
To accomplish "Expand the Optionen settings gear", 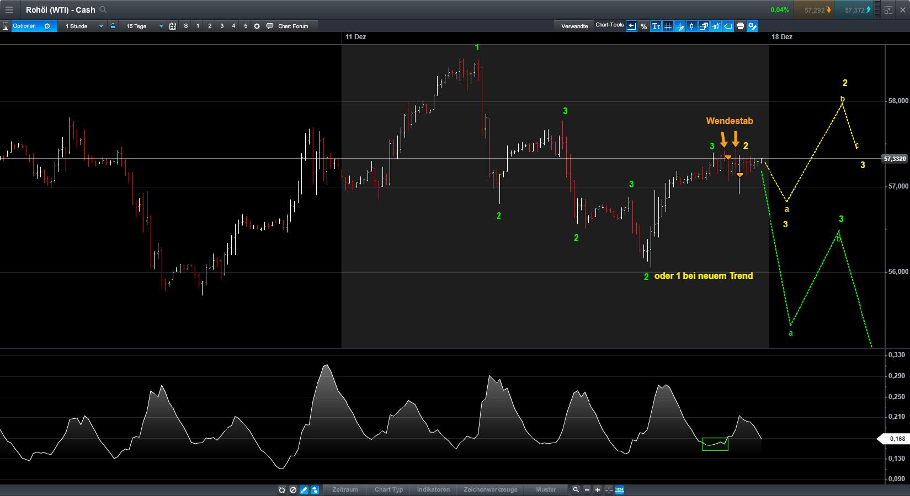I will [x=47, y=26].
